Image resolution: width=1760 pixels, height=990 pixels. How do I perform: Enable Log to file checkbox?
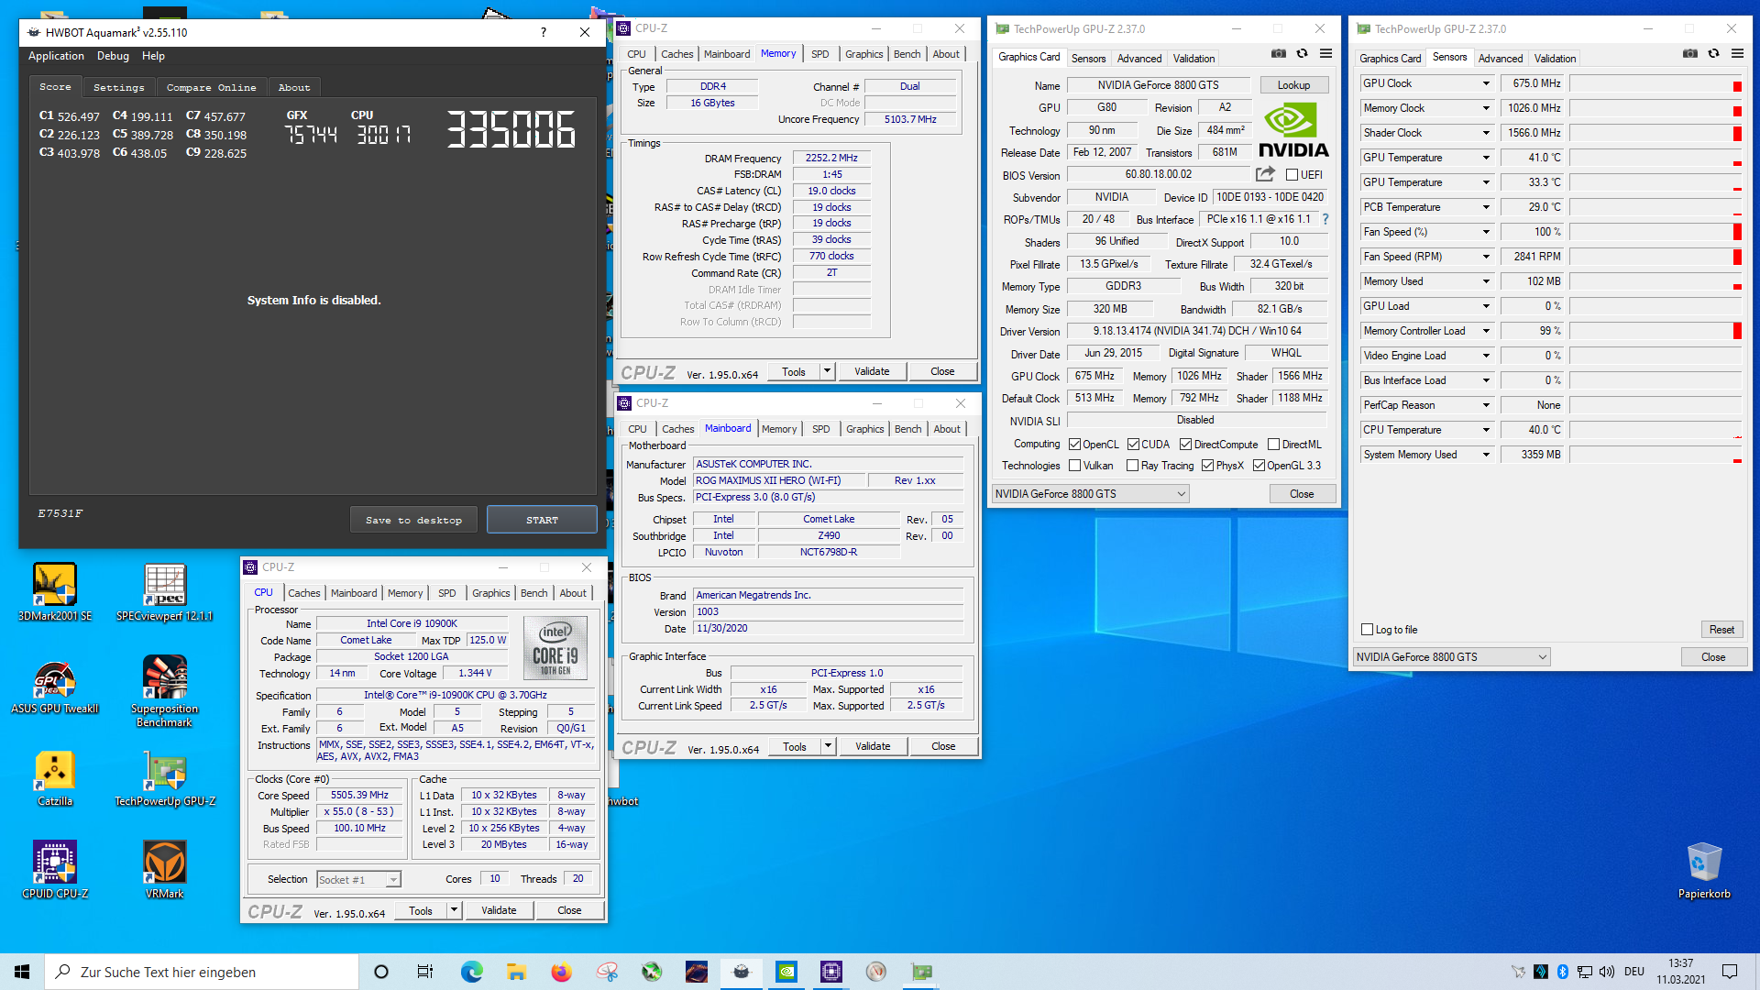(x=1367, y=630)
